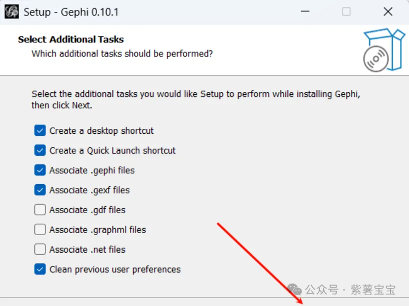Click the Create a desktop shortcut label

(101, 131)
